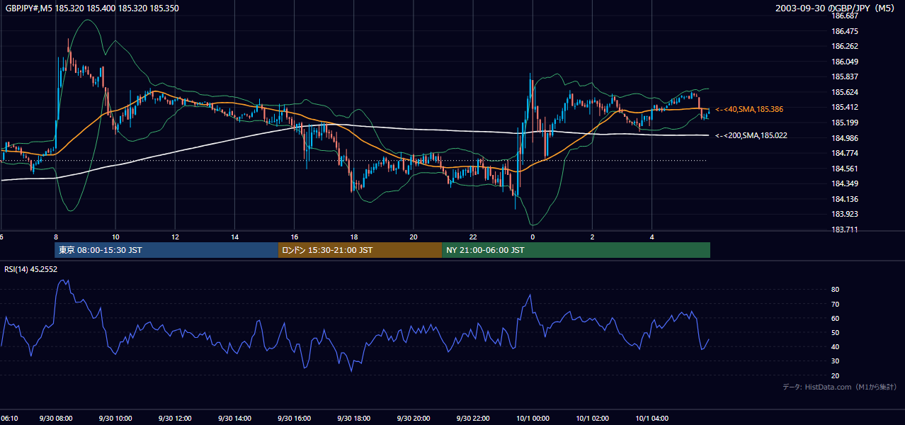The image size is (905, 425).
Task: Click the 40 SMA 185.386 label
Action: [x=750, y=109]
